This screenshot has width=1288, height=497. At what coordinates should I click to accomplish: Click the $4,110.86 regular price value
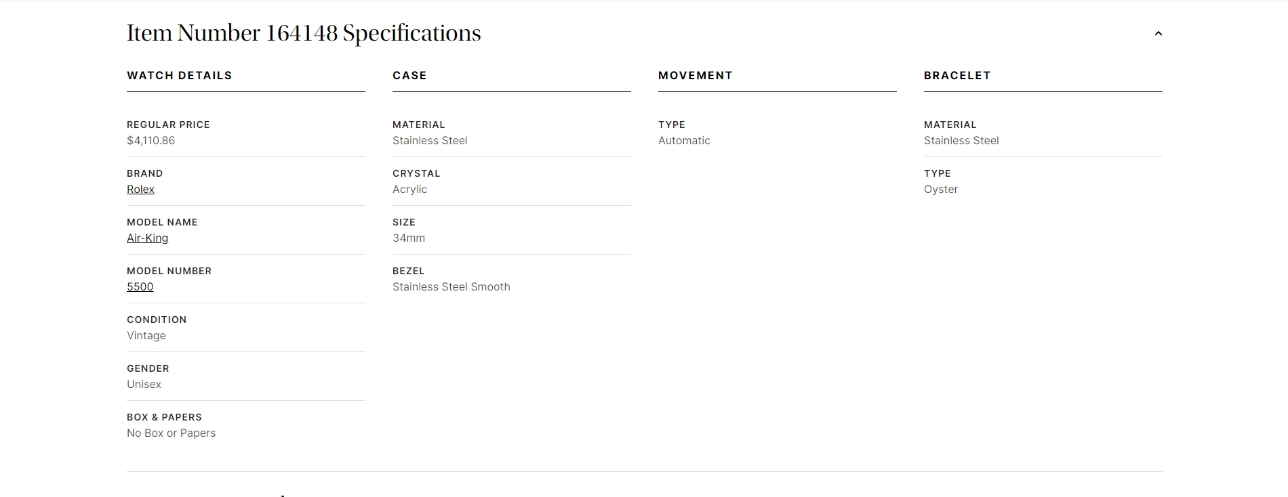point(150,141)
